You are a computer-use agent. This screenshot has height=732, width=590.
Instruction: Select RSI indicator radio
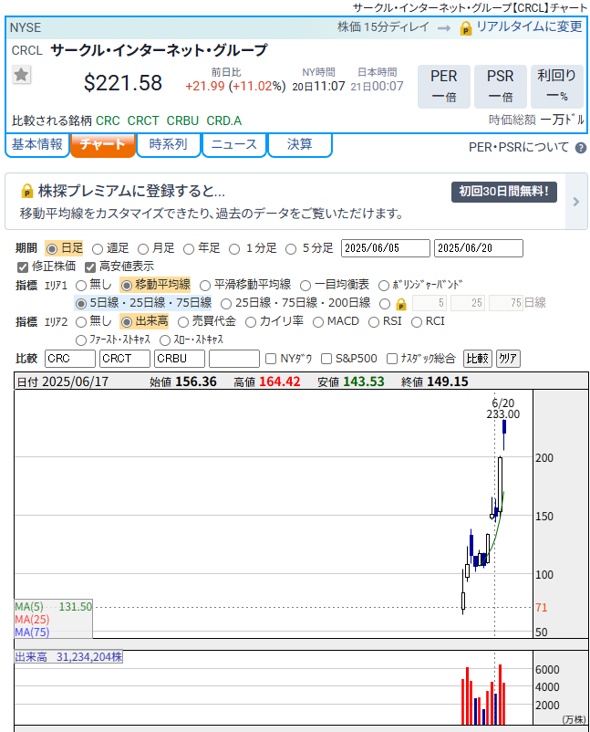(x=374, y=322)
